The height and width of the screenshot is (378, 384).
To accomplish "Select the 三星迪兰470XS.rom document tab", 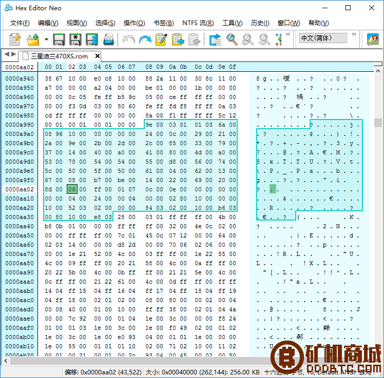I will click(59, 56).
